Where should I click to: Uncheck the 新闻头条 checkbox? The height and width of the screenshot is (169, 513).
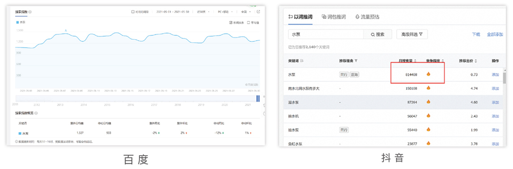tap(231, 23)
